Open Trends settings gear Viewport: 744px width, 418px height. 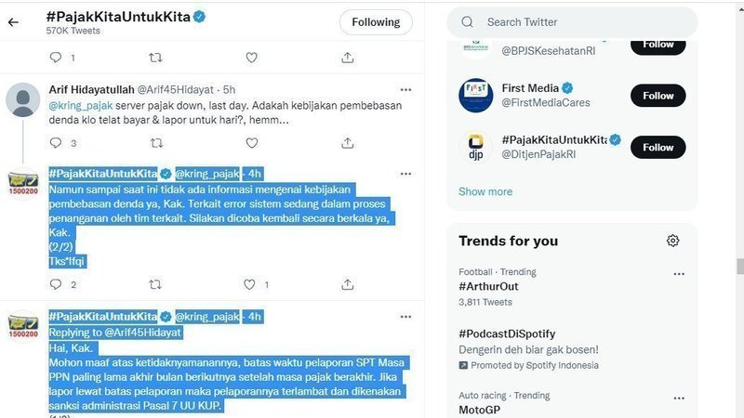pyautogui.click(x=672, y=241)
